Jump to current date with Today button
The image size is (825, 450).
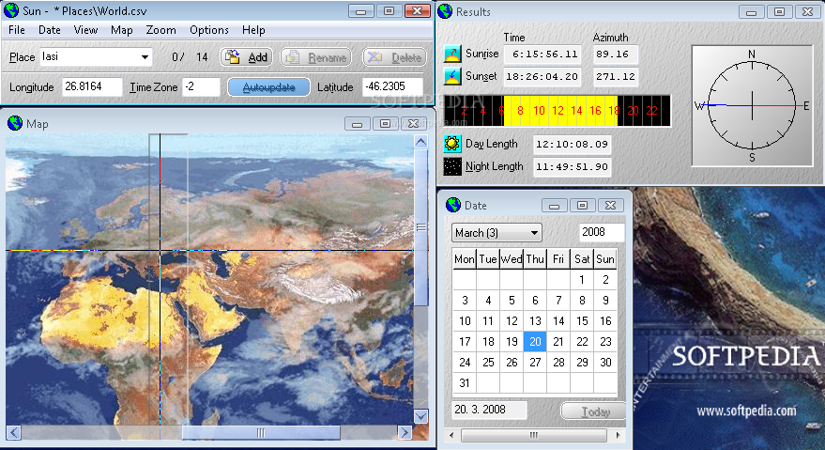pos(593,411)
